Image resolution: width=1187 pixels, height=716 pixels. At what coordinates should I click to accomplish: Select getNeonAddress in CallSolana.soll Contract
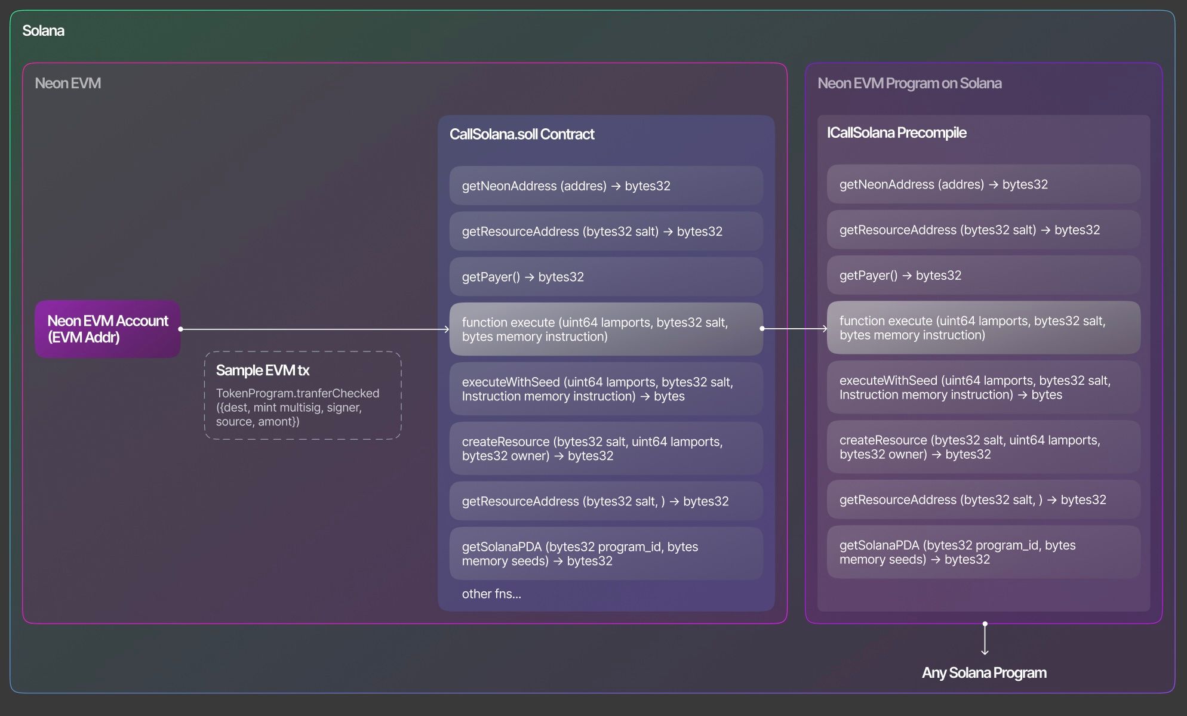tap(605, 186)
